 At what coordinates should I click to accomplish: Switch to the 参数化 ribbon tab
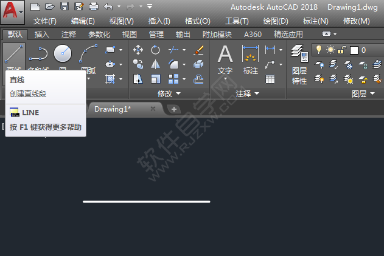click(x=99, y=35)
